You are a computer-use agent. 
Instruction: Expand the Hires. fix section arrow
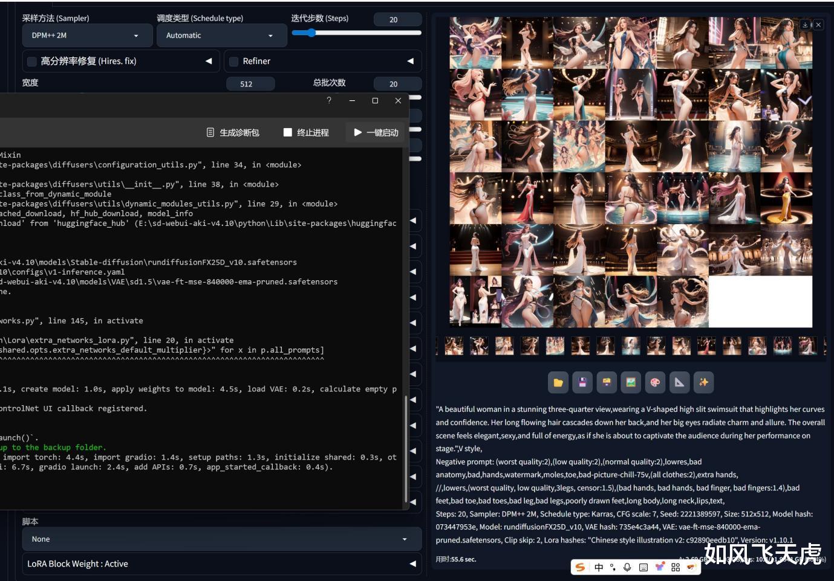click(x=209, y=61)
